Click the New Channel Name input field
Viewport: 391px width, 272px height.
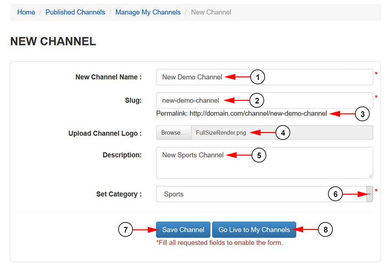point(264,77)
